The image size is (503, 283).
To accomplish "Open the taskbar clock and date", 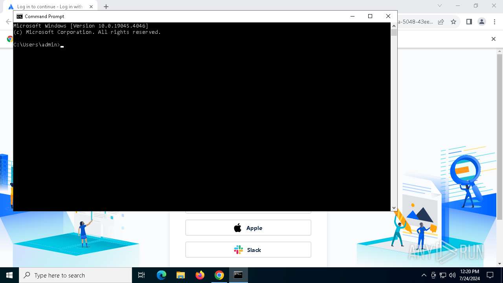I will pyautogui.click(x=469, y=275).
